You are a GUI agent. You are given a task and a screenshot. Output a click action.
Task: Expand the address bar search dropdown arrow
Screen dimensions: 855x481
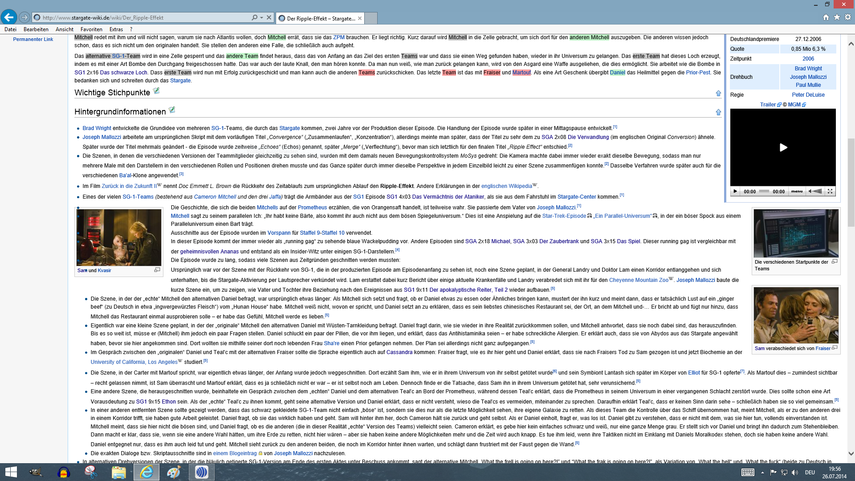[x=262, y=18]
